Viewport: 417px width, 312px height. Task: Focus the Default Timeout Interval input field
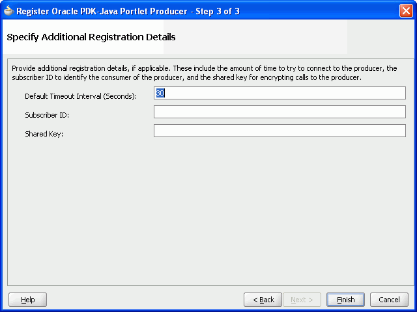(280, 93)
